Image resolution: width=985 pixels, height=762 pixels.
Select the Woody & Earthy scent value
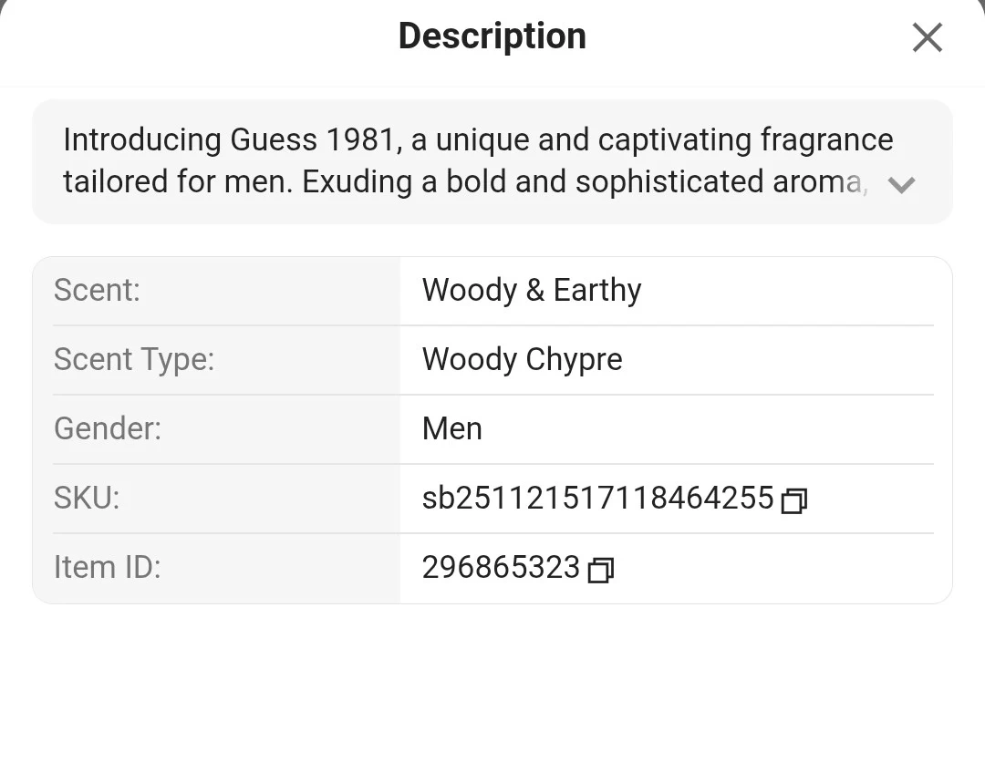532,290
